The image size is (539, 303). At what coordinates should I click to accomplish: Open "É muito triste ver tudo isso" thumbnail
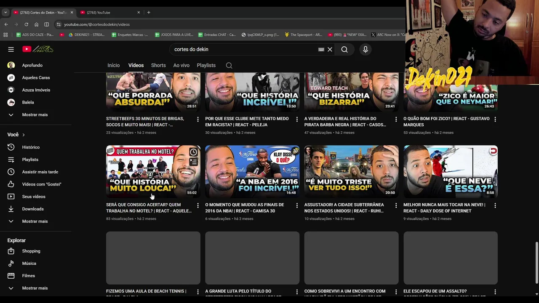[x=351, y=172]
